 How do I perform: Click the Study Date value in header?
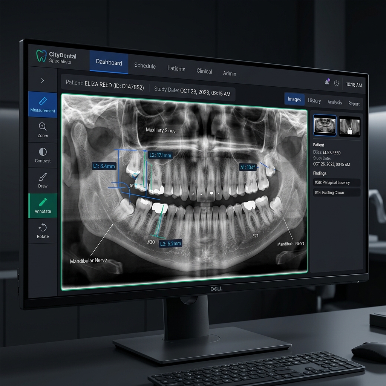[205, 92]
